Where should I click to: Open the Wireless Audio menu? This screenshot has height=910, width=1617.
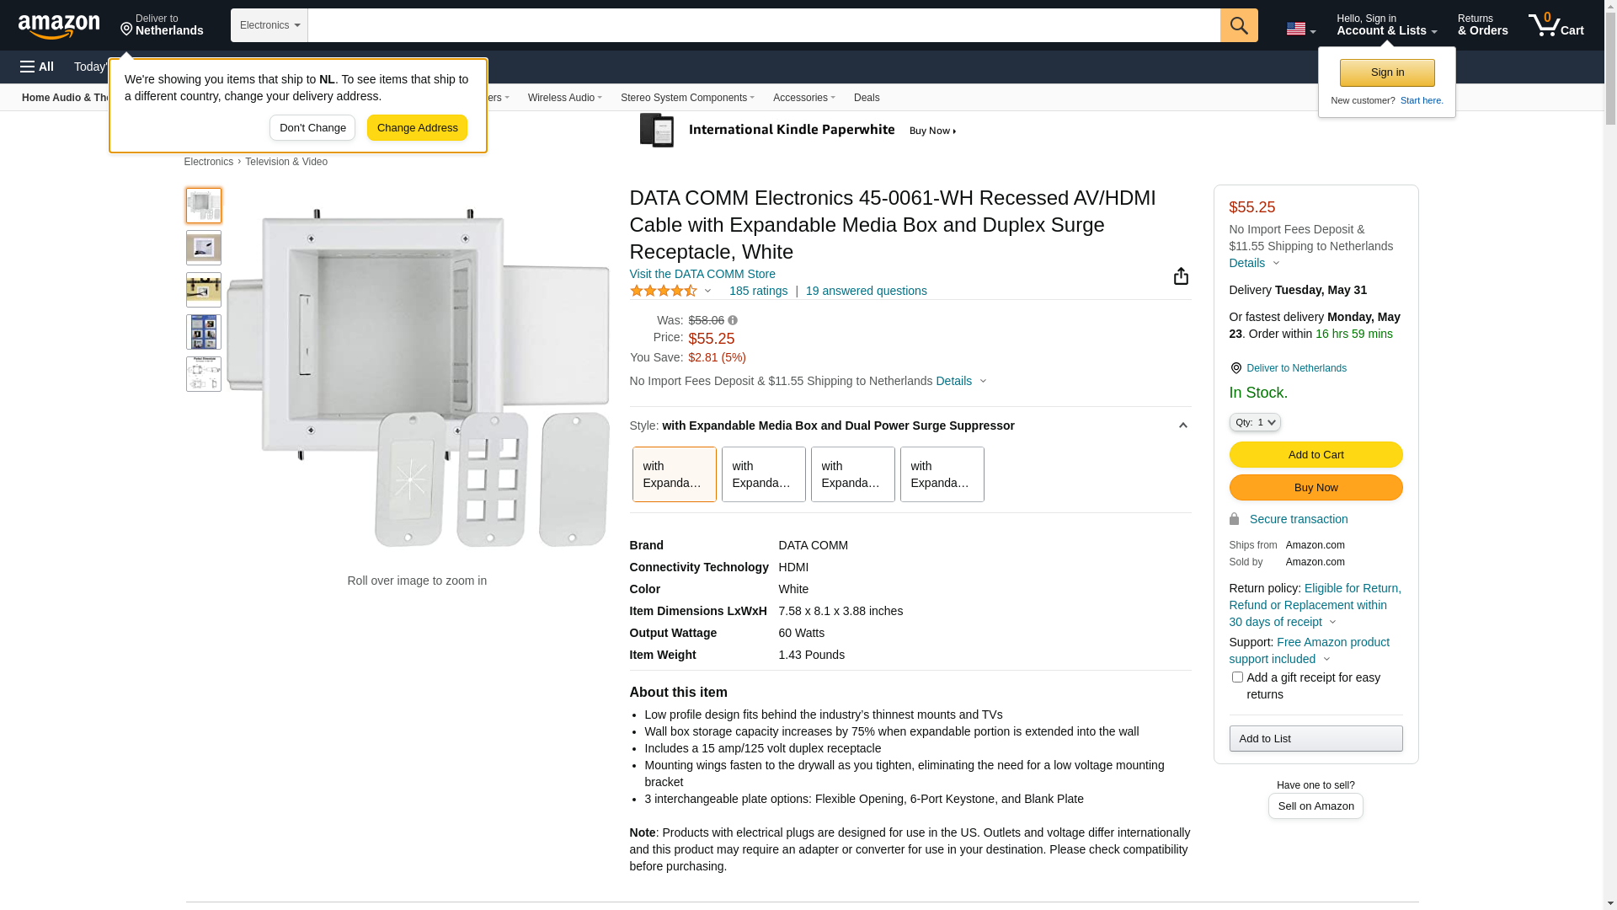coord(564,98)
